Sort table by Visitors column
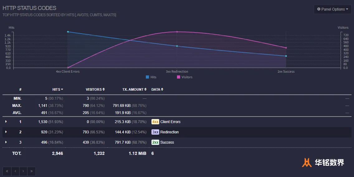Viewport: 354px width, 177px height. tap(95, 89)
